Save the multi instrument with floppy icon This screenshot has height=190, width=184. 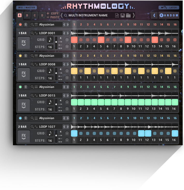tap(123, 15)
